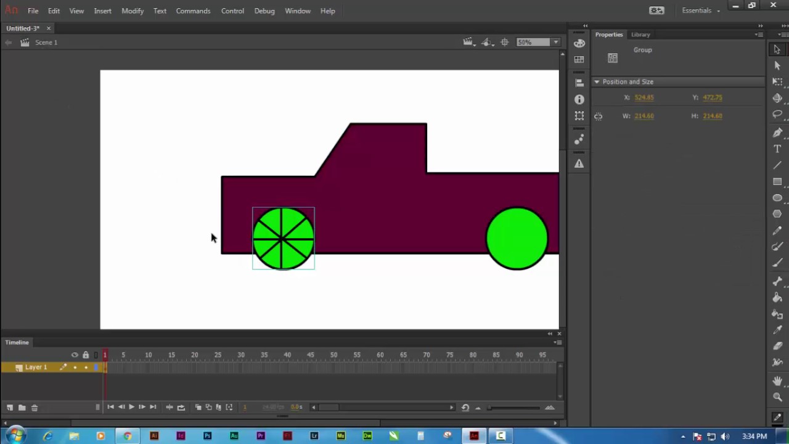Screen dimensions: 789x444
Task: Select the Untitled-3* document tab
Action: (x=23, y=28)
